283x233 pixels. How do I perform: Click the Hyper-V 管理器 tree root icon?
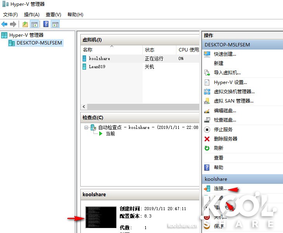coord(4,35)
